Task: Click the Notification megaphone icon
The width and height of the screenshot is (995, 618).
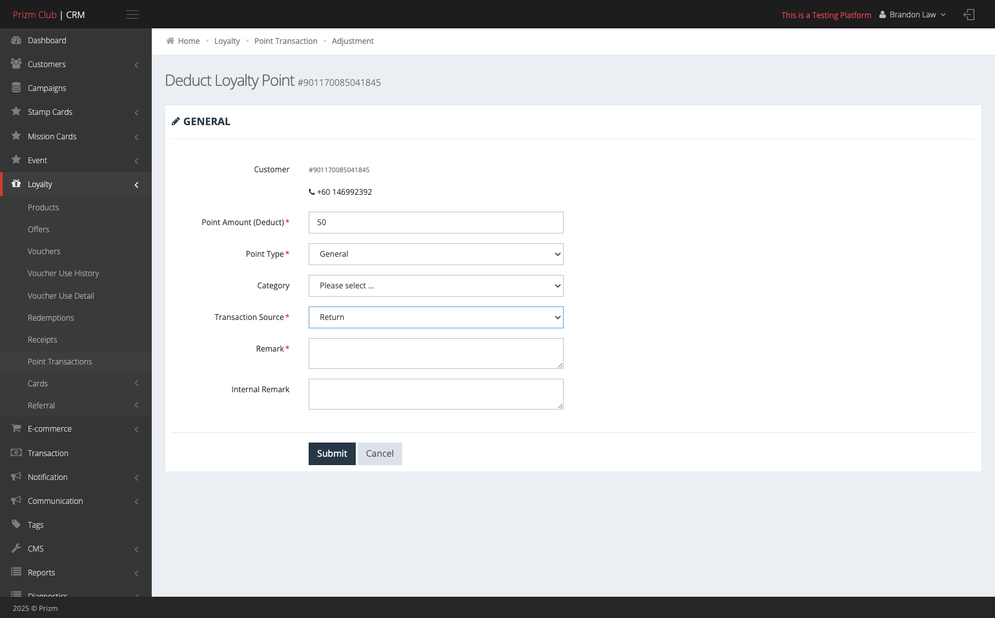Action: pos(16,477)
